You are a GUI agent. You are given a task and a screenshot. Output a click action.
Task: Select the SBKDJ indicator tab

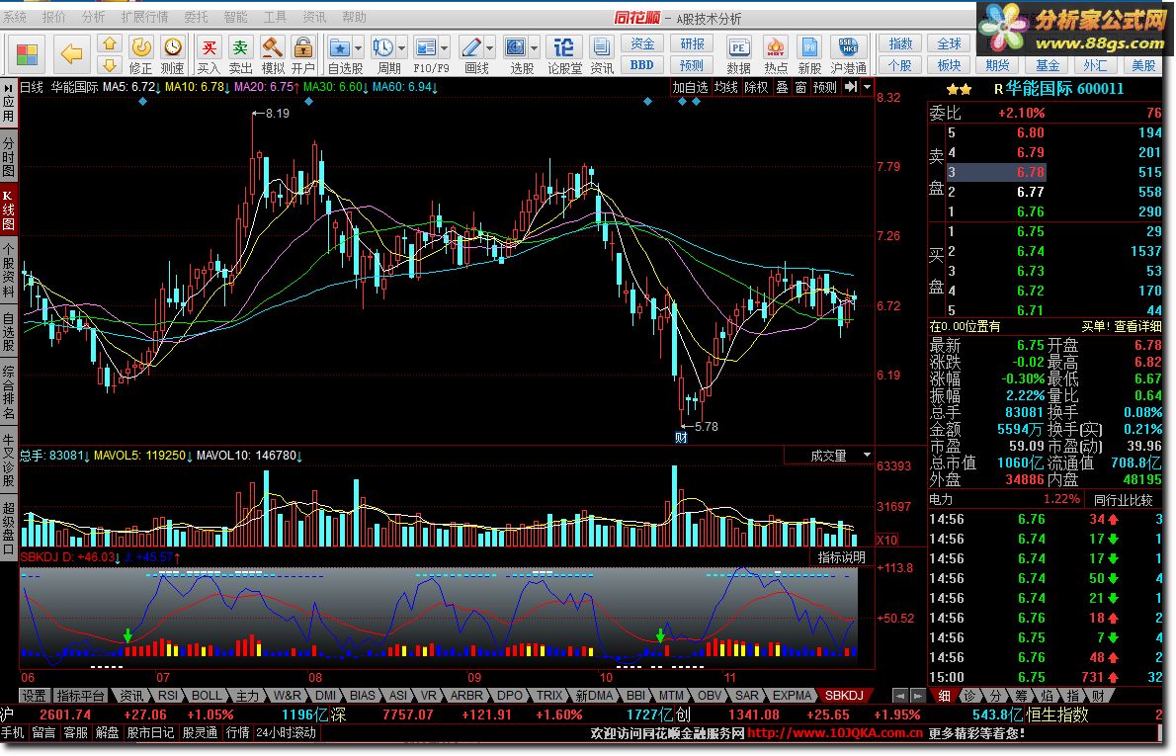[845, 696]
